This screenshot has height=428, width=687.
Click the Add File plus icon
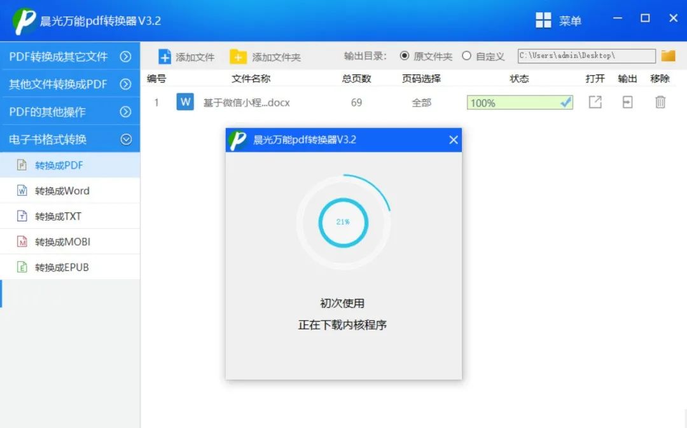164,57
